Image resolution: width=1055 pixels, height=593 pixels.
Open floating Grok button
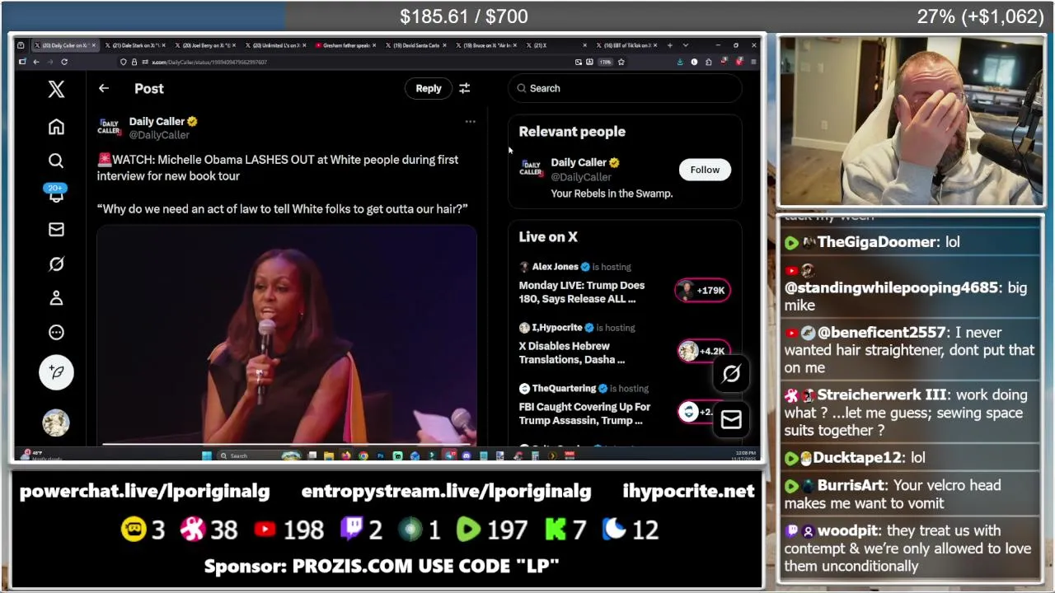731,374
